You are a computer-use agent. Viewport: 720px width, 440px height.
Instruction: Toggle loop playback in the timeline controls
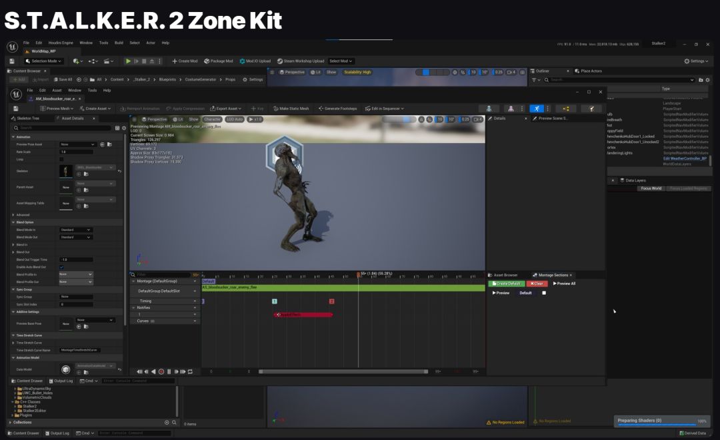[x=190, y=371]
